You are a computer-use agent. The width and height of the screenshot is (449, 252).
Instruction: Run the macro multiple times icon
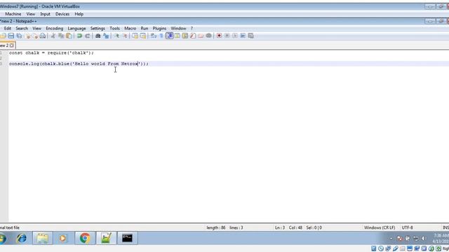(243, 36)
